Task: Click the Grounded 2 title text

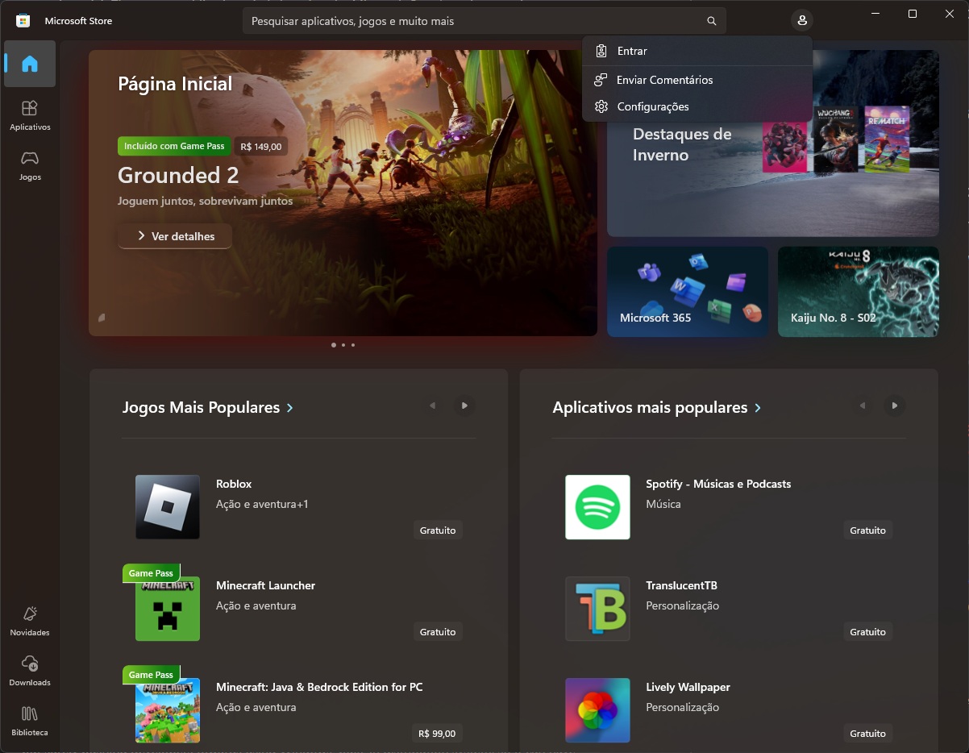Action: (178, 175)
